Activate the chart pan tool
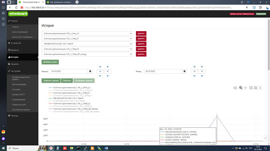 pyautogui.click(x=245, y=88)
